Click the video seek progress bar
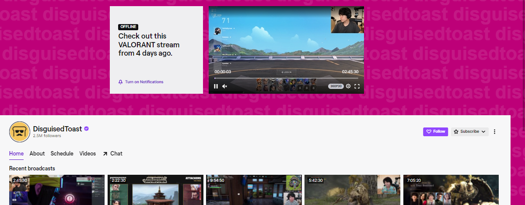The height and width of the screenshot is (205, 525). coord(286,78)
